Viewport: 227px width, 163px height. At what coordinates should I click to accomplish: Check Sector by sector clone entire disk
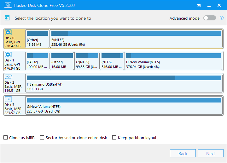tap(42, 138)
